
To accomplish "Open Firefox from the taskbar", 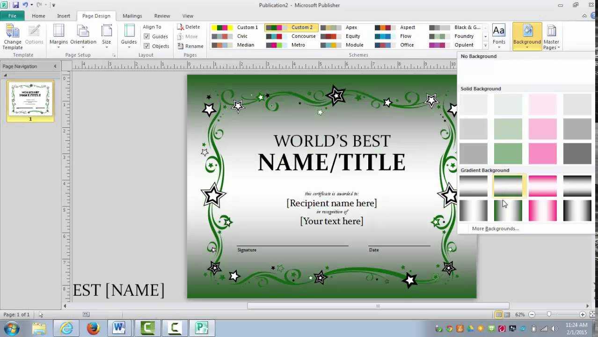I will pyautogui.click(x=93, y=328).
